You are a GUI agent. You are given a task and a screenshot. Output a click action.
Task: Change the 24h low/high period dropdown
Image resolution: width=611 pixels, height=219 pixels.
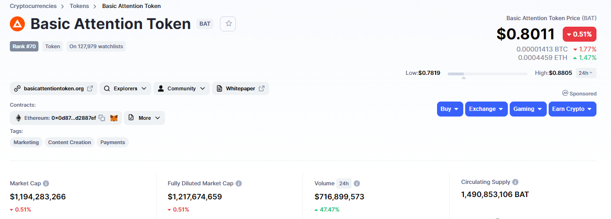[x=586, y=73]
